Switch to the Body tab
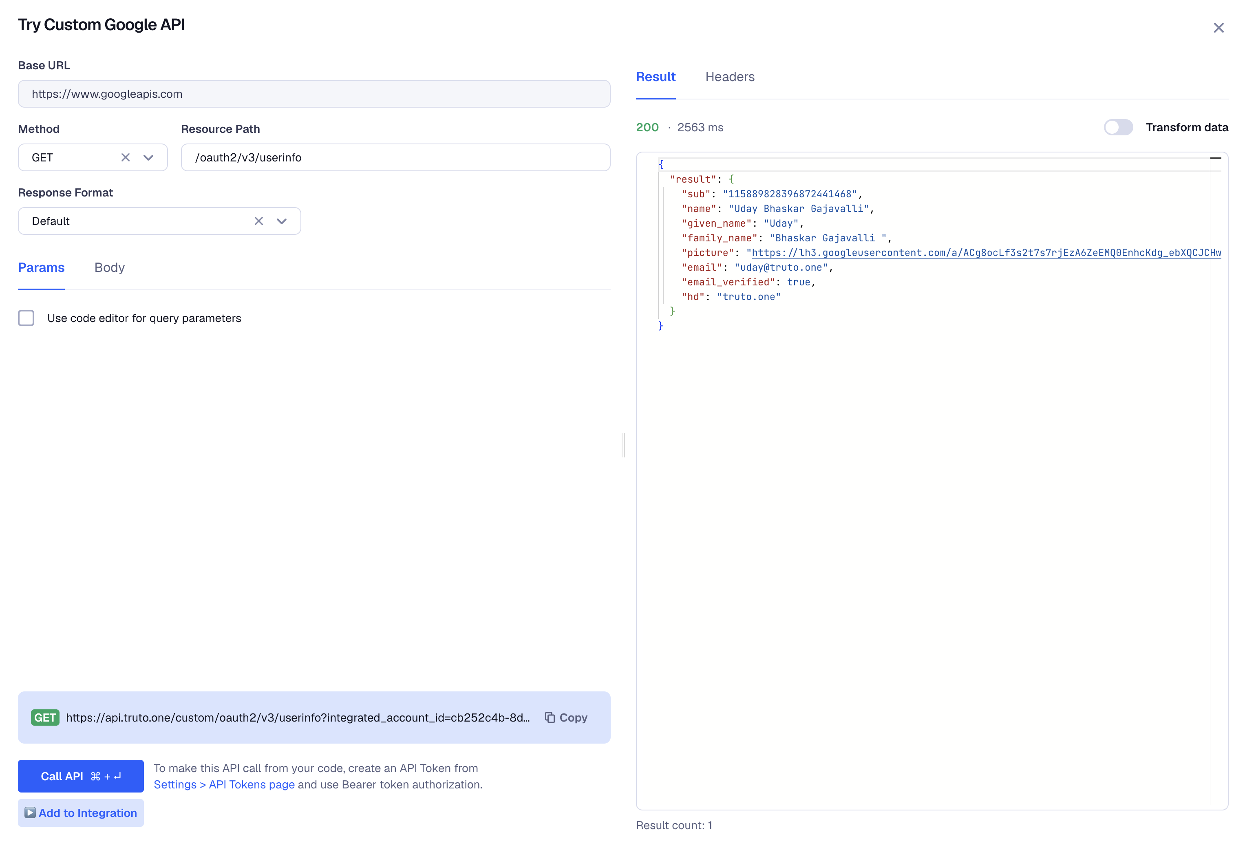Screen dimensions: 1245x861 (x=110, y=267)
